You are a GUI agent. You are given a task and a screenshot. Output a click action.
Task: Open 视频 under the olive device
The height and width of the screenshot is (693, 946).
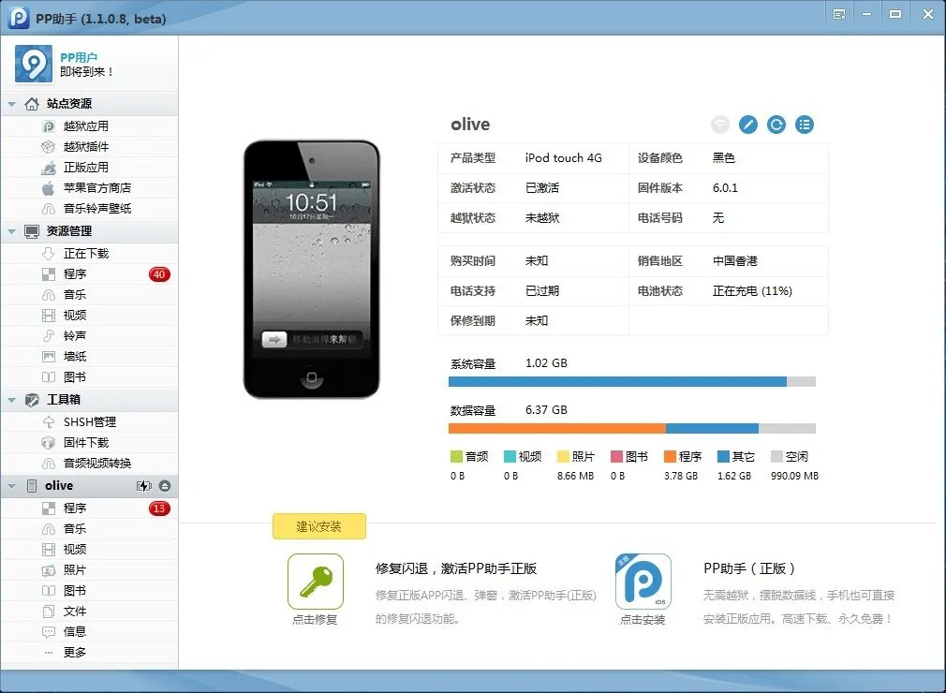coord(89,550)
